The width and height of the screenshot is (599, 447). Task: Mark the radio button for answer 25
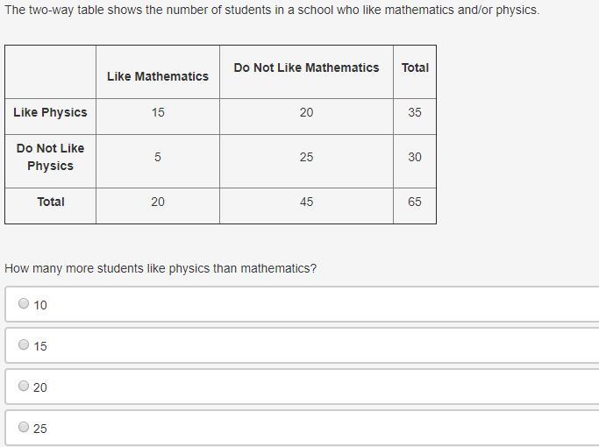24,428
